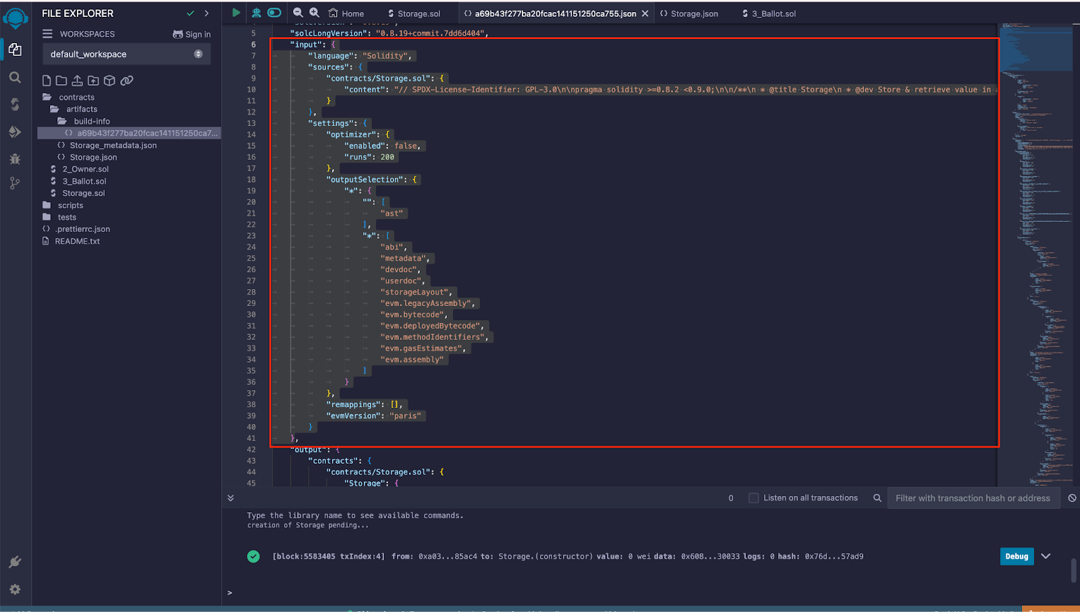Screen dimensions: 1080x612
Task: Open the Search across files panel
Action: (x=15, y=78)
